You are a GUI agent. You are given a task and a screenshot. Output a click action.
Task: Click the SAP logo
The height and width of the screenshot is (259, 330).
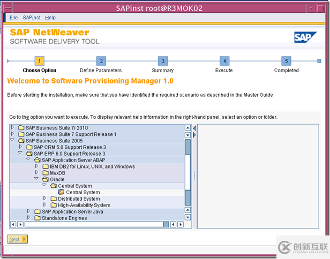pos(305,37)
